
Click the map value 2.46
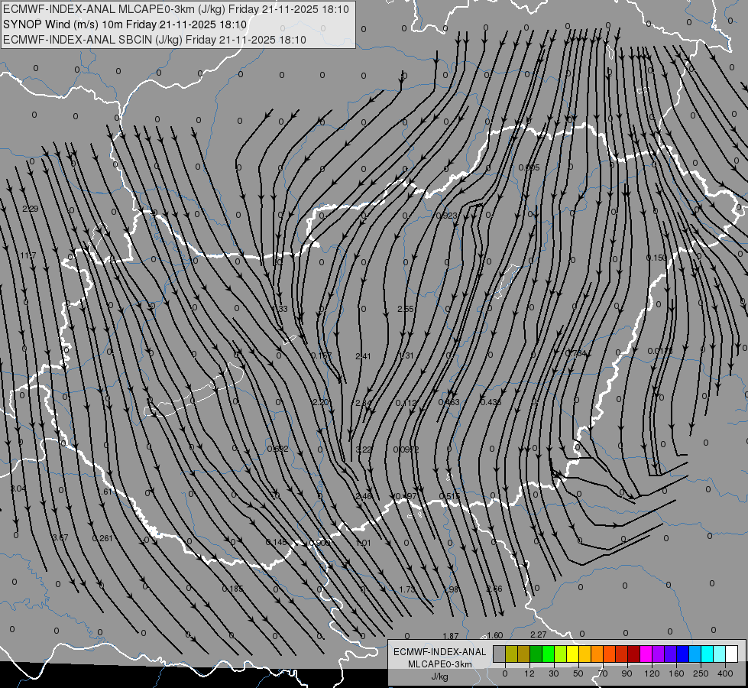pyautogui.click(x=364, y=497)
